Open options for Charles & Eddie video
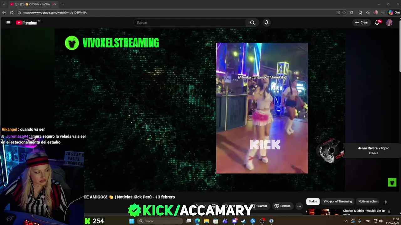This screenshot has width=401, height=225. click(389, 211)
